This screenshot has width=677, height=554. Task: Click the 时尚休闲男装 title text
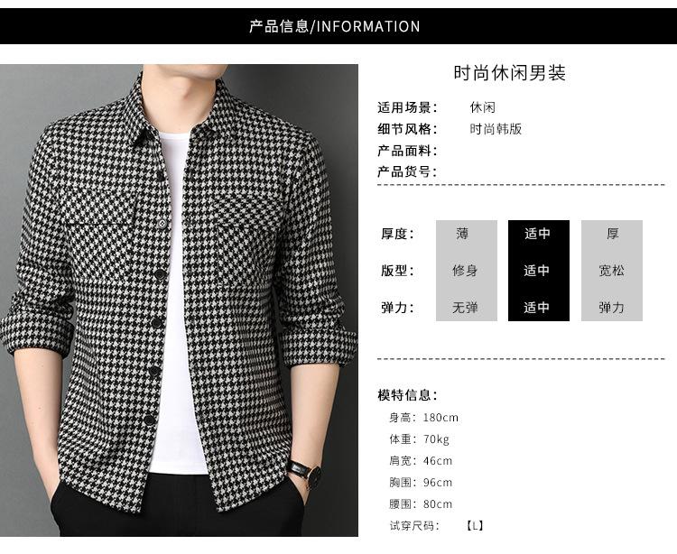(509, 73)
